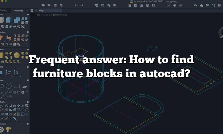This screenshot has width=223, height=134.
Task: Open the drawing tabs grid view icon
Action: (32, 11)
